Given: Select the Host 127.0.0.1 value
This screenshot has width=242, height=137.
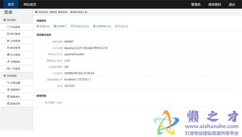Looking at the screenshot, I should pos(70,86).
